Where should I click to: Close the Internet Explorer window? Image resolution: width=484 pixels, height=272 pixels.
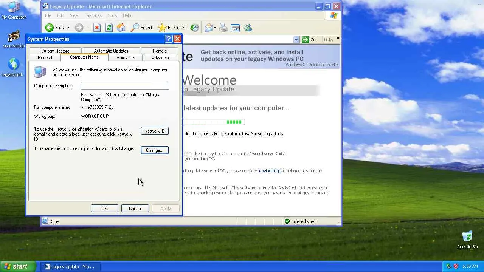pyautogui.click(x=336, y=6)
